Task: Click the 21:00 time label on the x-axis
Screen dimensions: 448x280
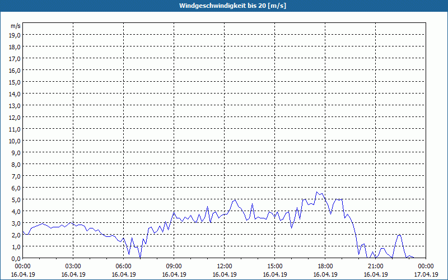Action: click(375, 267)
